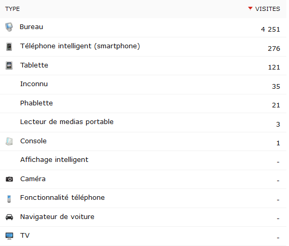Click the 1 visit value for Console
This screenshot has width=289, height=246.
pyautogui.click(x=278, y=143)
